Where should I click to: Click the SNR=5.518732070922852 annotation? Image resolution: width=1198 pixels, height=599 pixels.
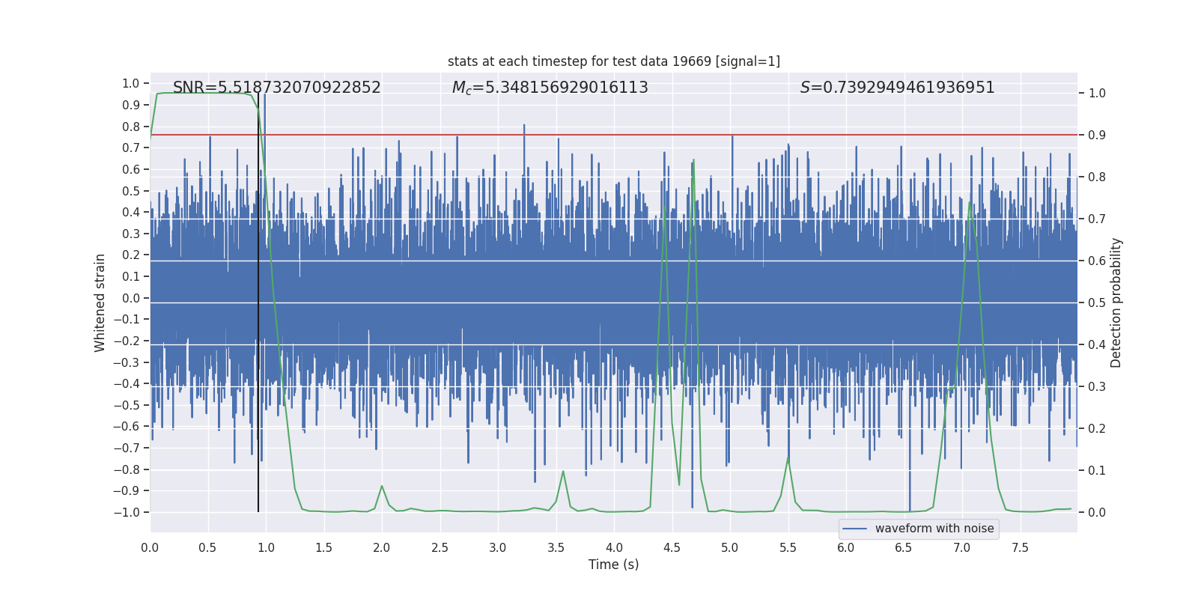(x=277, y=88)
